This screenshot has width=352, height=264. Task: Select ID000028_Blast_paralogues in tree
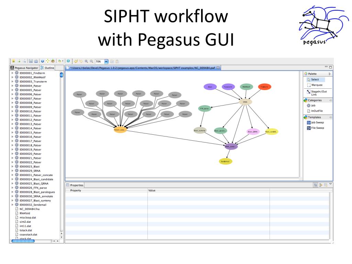coord(37,192)
